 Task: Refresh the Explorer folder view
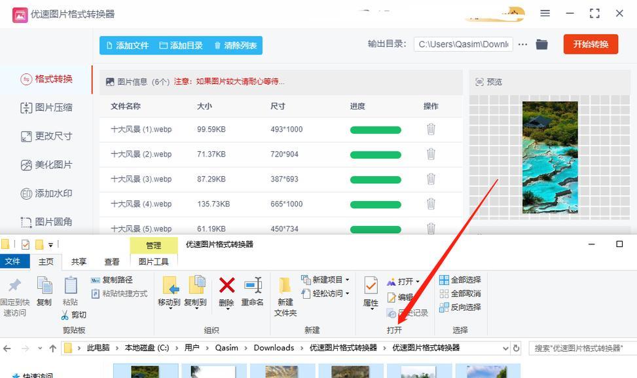(517, 349)
